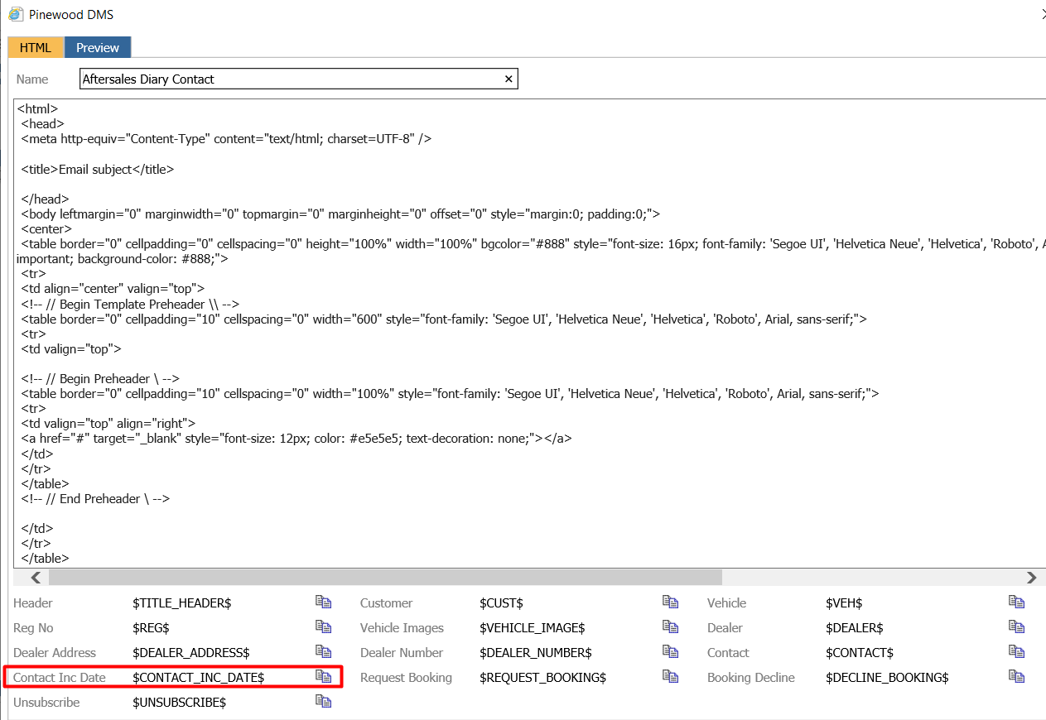Screen dimensions: 1046x720
Task: Click the $CONTACT$ text
Action: (859, 653)
